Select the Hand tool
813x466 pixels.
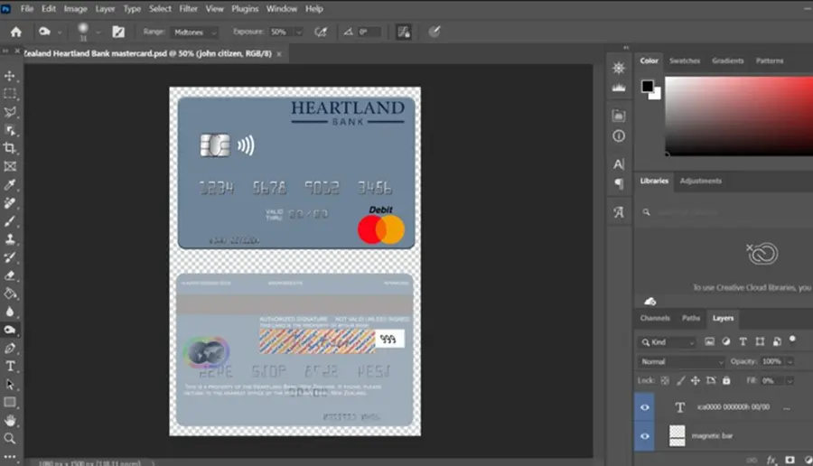(10, 420)
